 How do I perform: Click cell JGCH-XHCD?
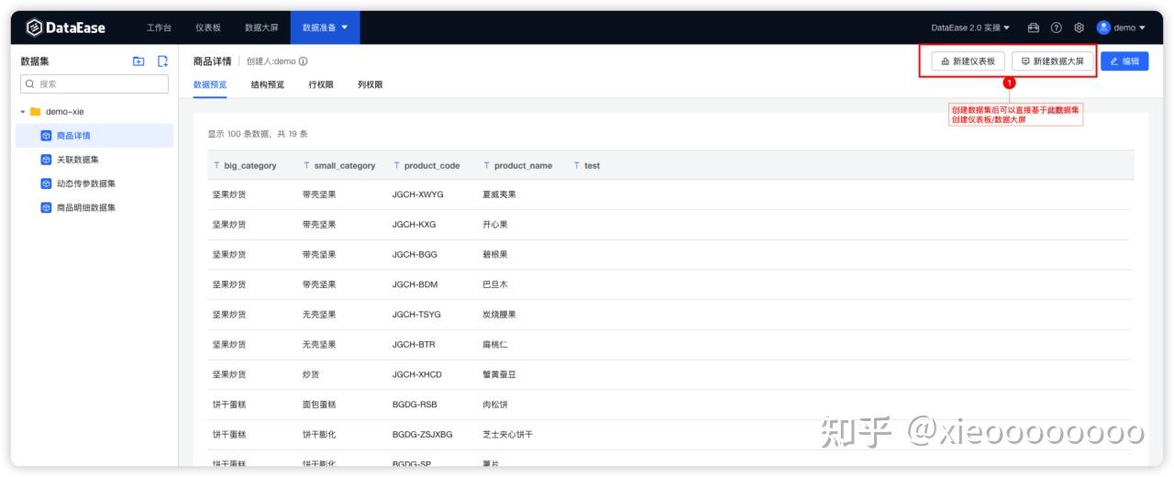tap(417, 374)
